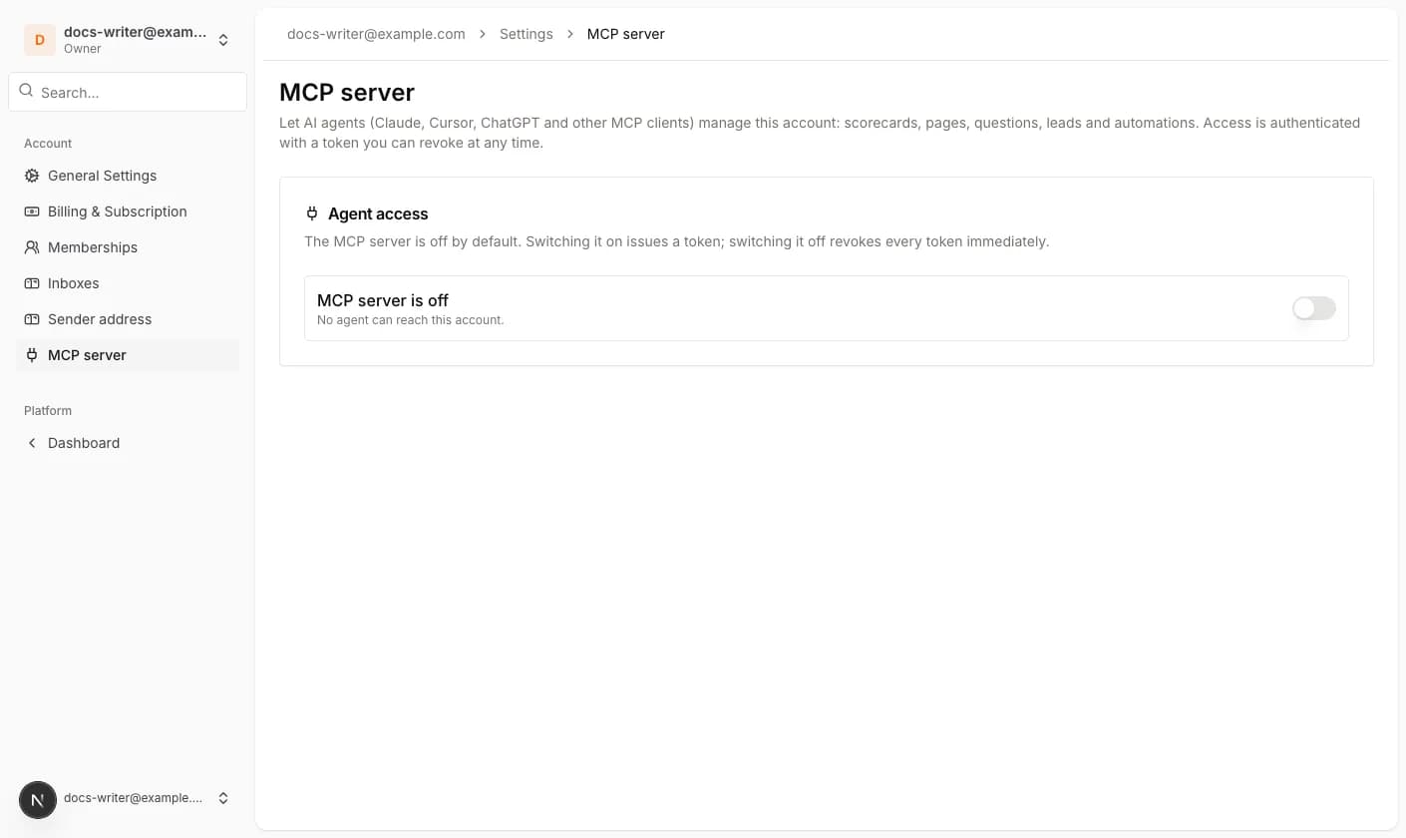
Task: Turn on the MCP server toggle
Action: coord(1313,308)
